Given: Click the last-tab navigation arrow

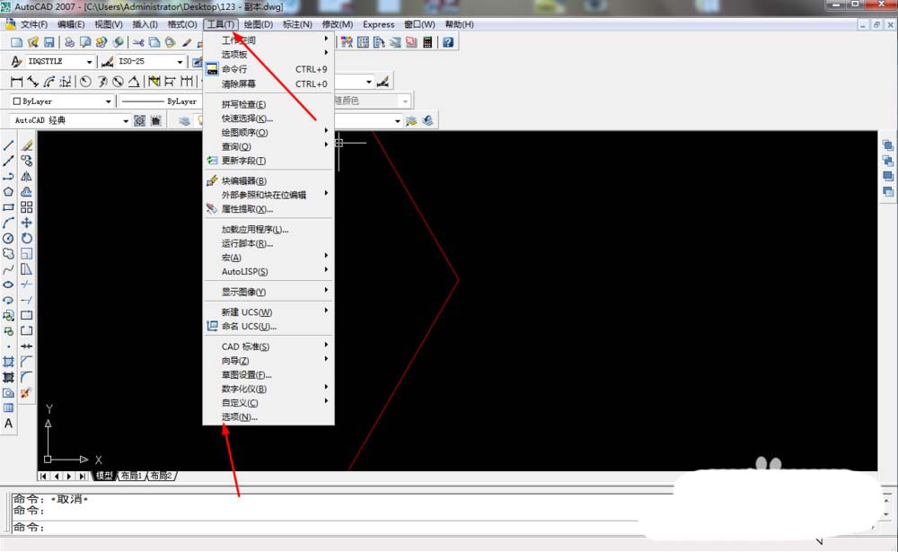Looking at the screenshot, I should click(x=83, y=476).
